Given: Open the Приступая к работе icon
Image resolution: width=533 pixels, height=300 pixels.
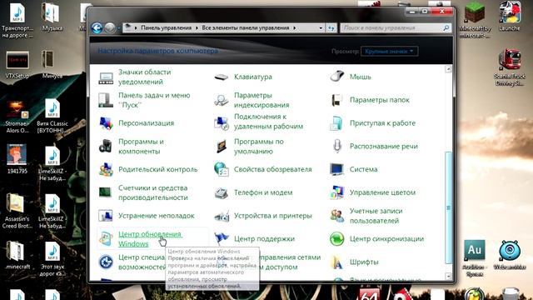Looking at the screenshot, I should 336,123.
